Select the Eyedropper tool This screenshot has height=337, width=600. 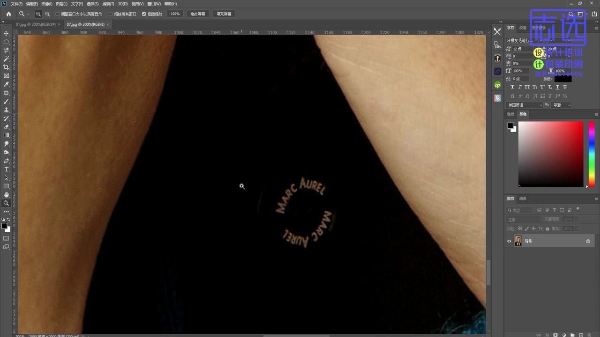tap(6, 84)
